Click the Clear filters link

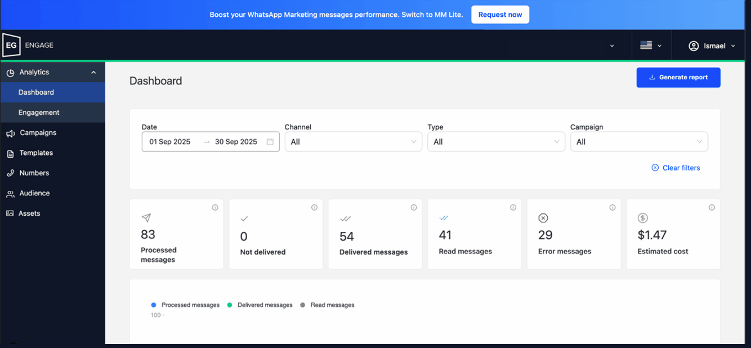[676, 168]
